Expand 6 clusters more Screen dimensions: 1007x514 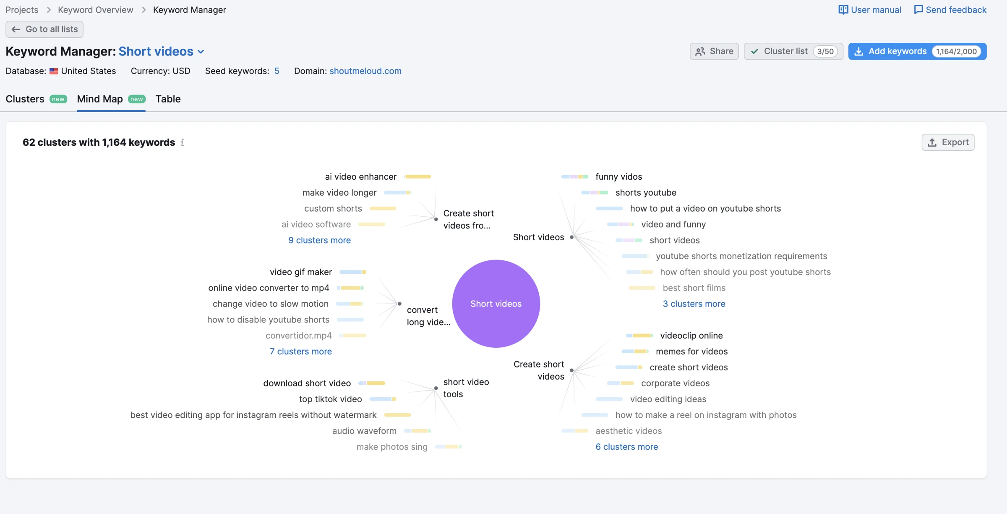pos(627,447)
